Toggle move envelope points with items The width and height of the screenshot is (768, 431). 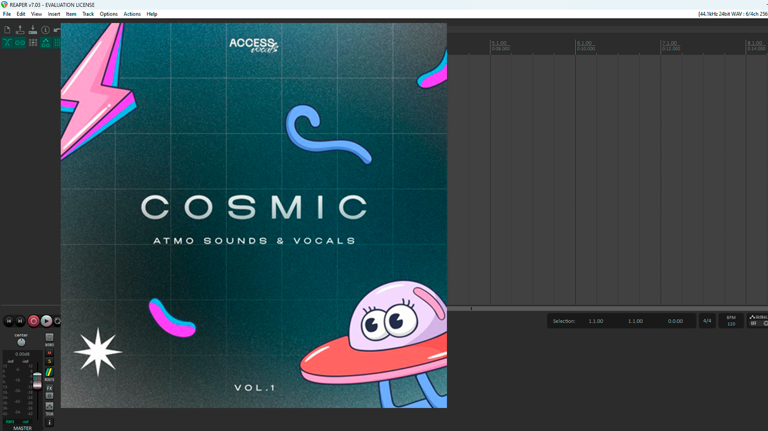pos(46,43)
